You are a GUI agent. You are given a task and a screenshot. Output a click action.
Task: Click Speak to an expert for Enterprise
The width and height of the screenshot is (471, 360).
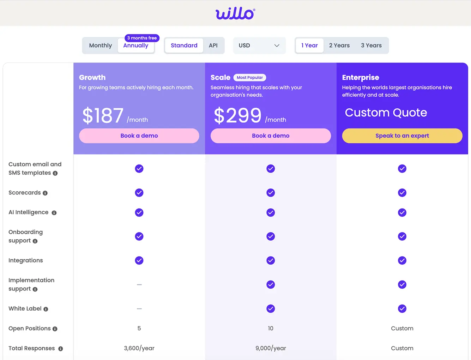pyautogui.click(x=402, y=136)
